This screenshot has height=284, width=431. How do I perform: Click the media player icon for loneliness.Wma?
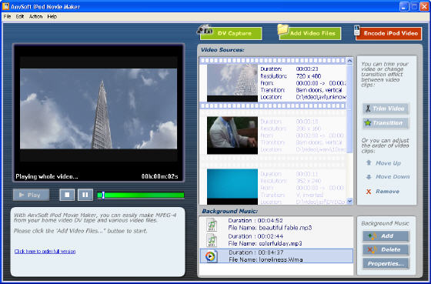211,256
